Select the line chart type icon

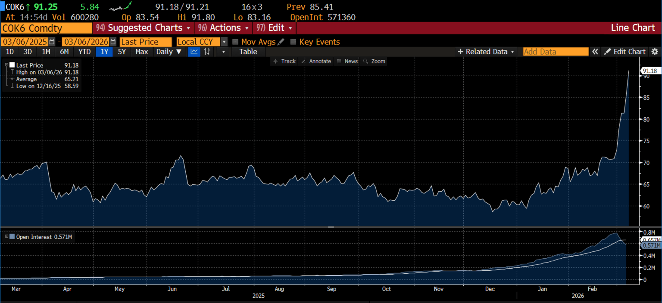click(194, 52)
